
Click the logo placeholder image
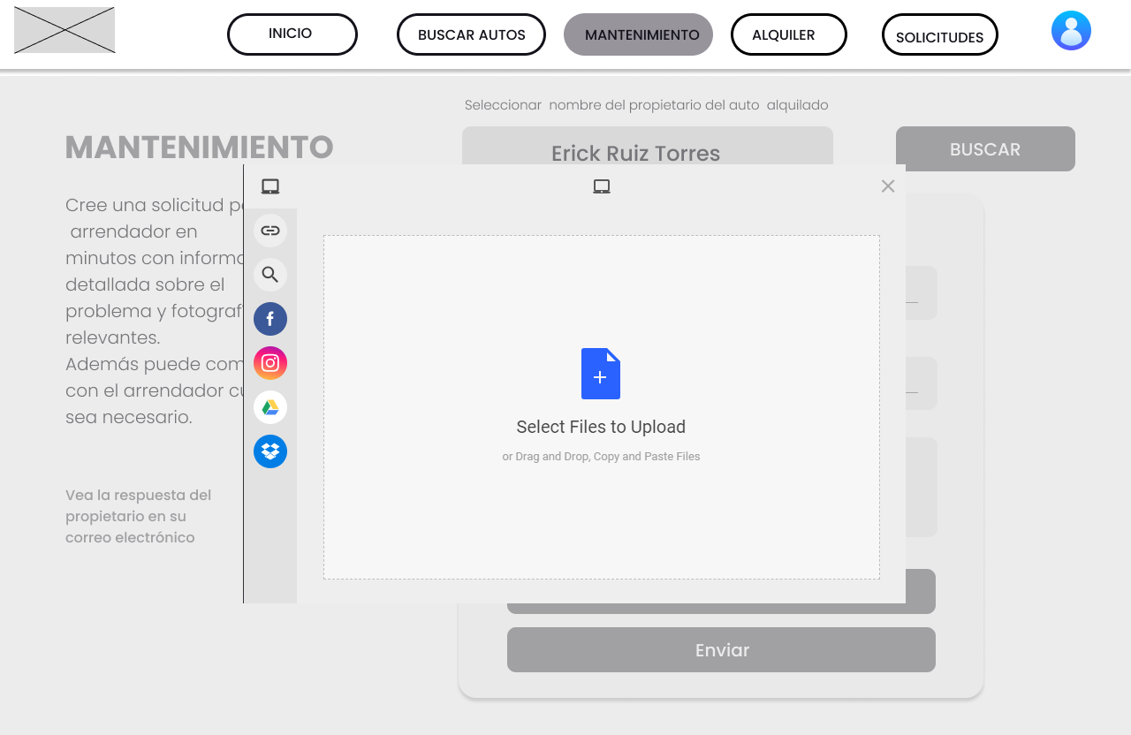pos(65,30)
